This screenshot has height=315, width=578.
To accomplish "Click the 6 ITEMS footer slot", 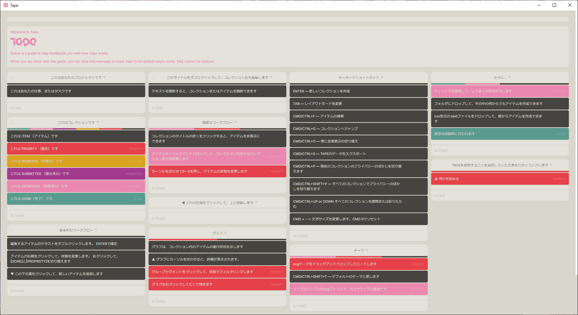I will [x=76, y=216].
